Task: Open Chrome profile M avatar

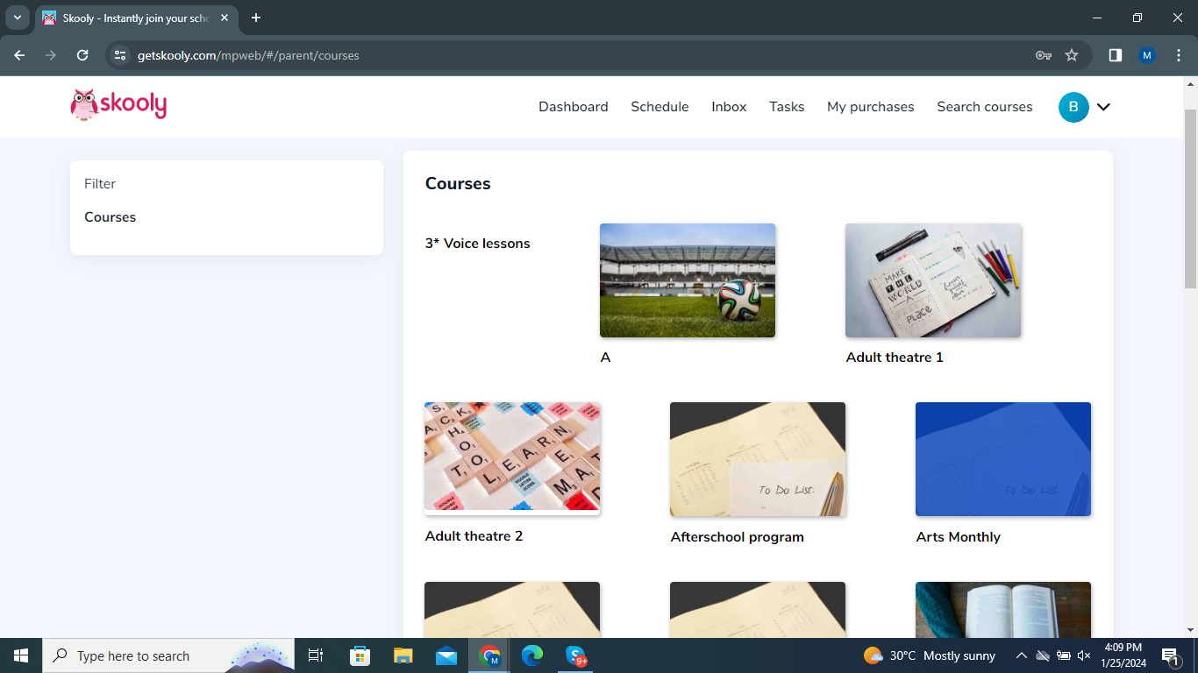Action: tap(1147, 55)
